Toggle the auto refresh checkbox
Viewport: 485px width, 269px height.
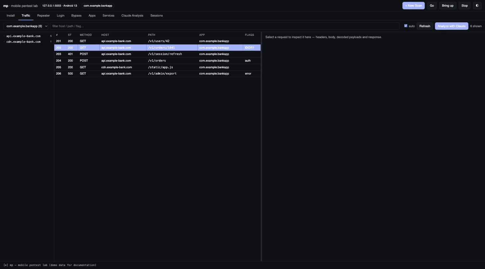tap(406, 26)
